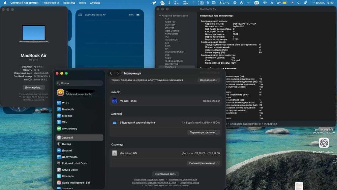Click the Macintosh HD storage row
This screenshot has height=190, width=337.
(x=165, y=153)
